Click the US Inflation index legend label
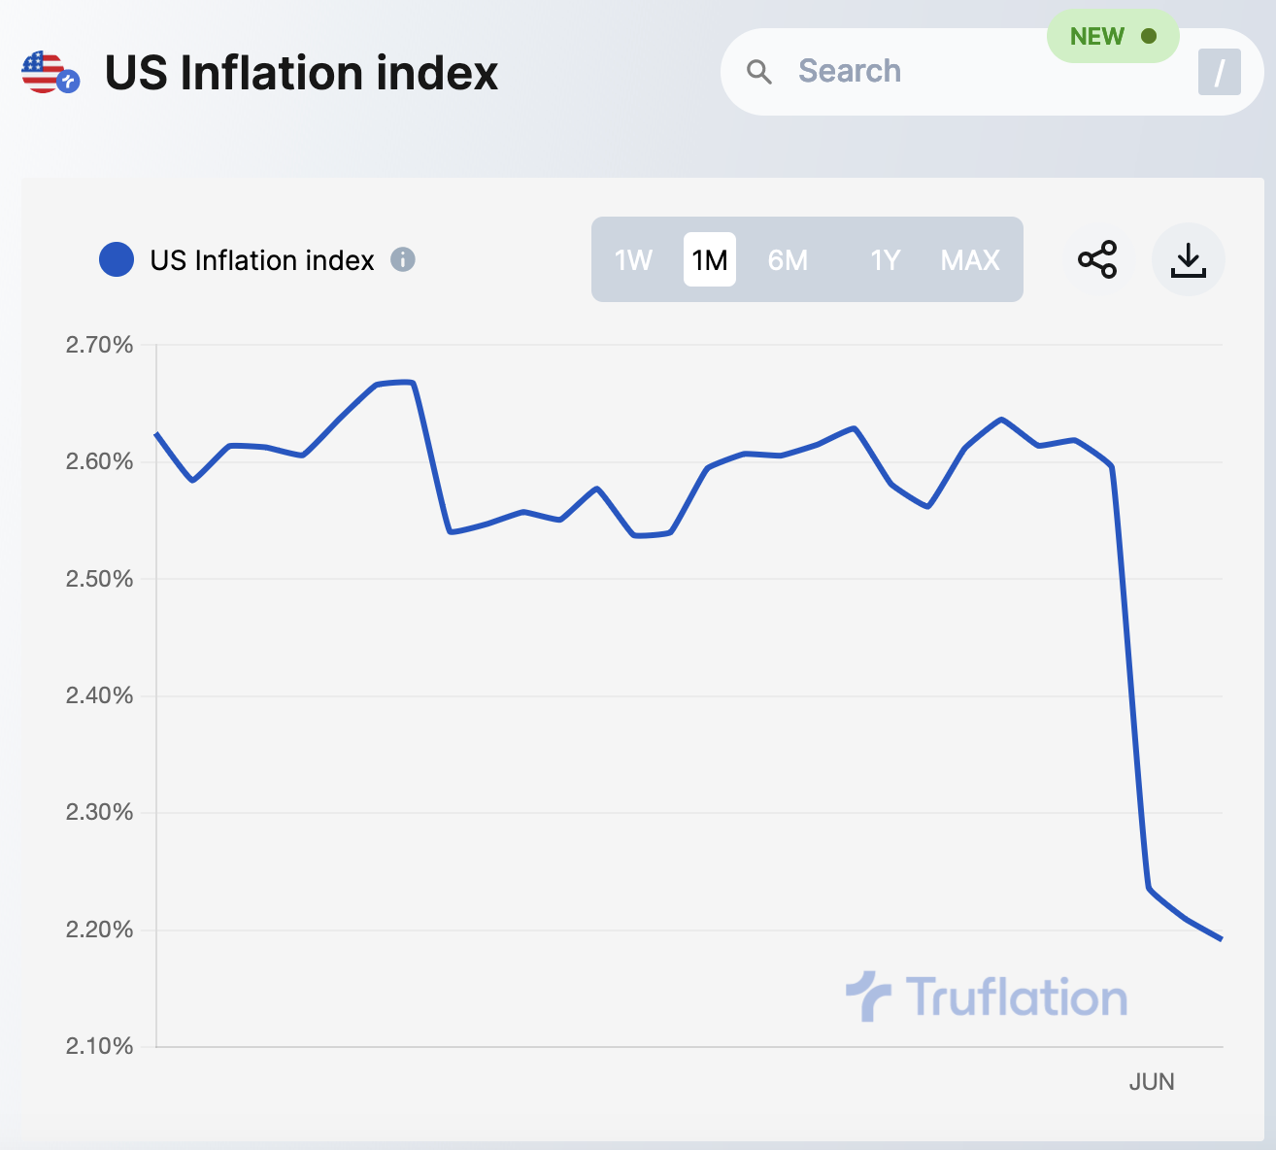The width and height of the screenshot is (1276, 1150). [262, 260]
